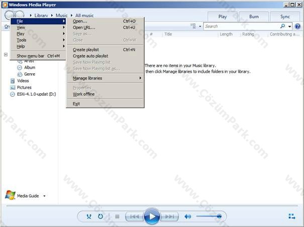This screenshot has height=227, width=304.
Task: Sort by Length column header
Action: tap(226, 34)
